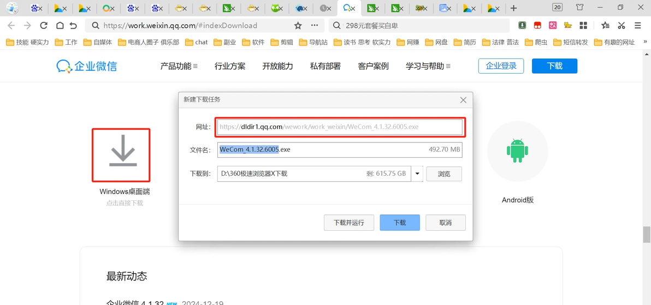Click the 企业登录 button
Viewport: 651px width, 305px height.
501,66
